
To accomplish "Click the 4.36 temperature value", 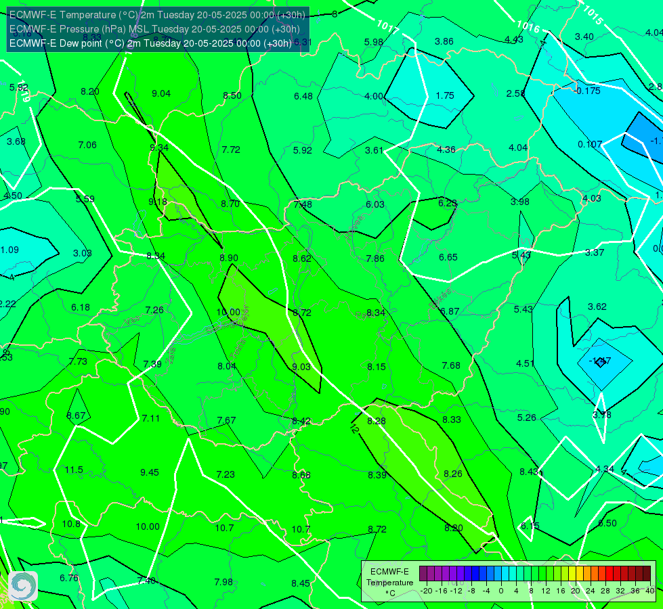I will (446, 150).
